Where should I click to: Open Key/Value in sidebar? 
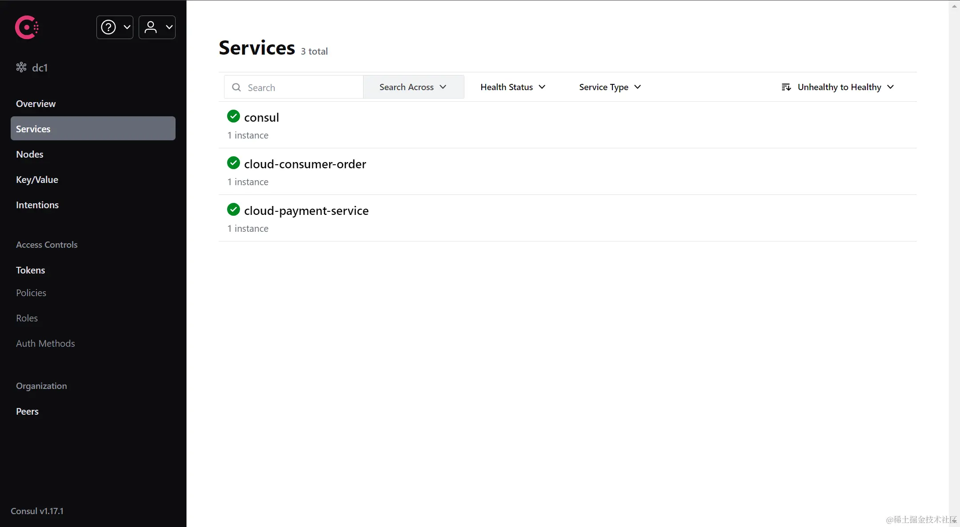click(x=37, y=179)
